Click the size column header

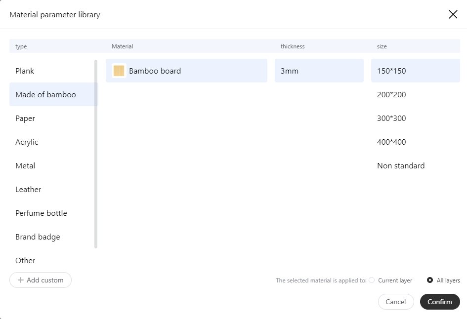point(382,46)
